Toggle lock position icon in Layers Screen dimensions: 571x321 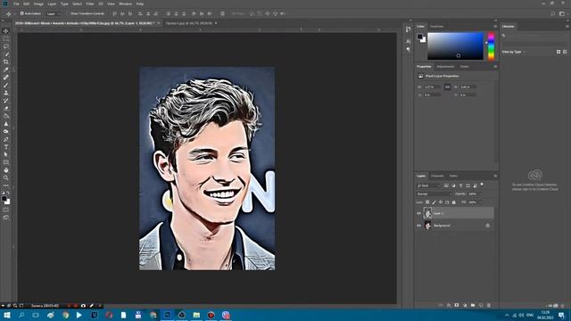point(441,202)
